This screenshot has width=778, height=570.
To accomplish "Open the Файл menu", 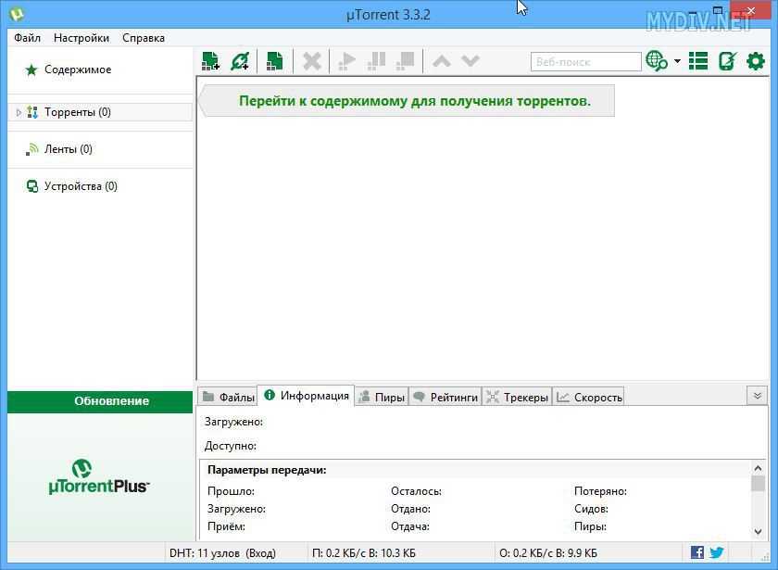I will (x=27, y=38).
